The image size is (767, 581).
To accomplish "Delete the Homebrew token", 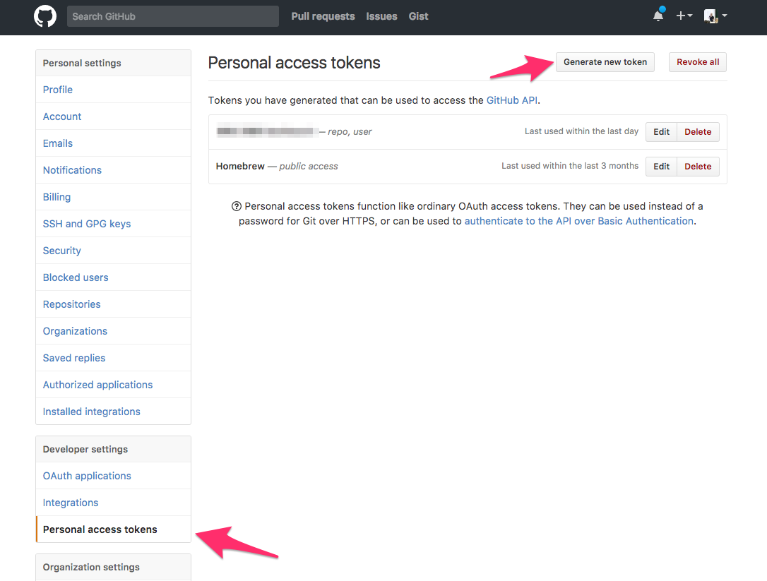I will point(698,167).
